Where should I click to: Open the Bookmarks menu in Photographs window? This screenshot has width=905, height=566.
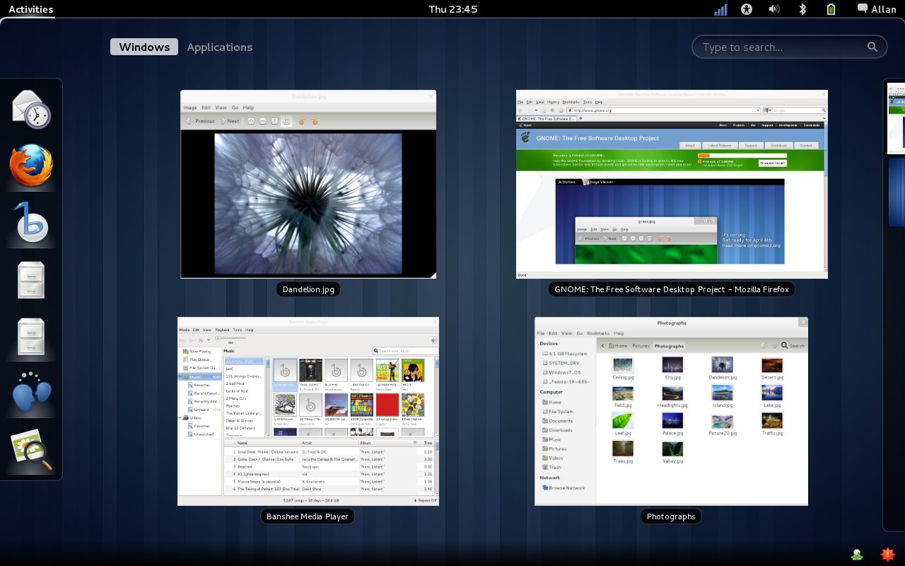597,333
